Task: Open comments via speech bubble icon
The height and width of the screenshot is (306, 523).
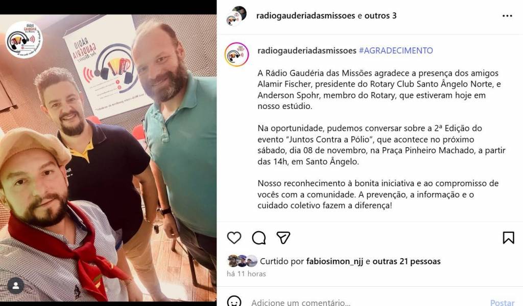Action: tap(259, 238)
